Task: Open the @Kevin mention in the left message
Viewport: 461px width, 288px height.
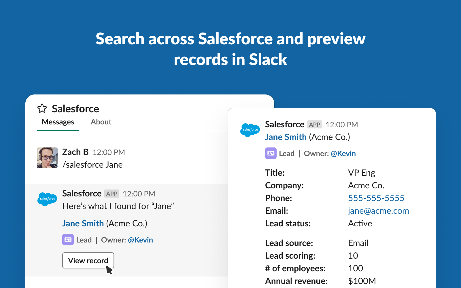Action: click(140, 240)
